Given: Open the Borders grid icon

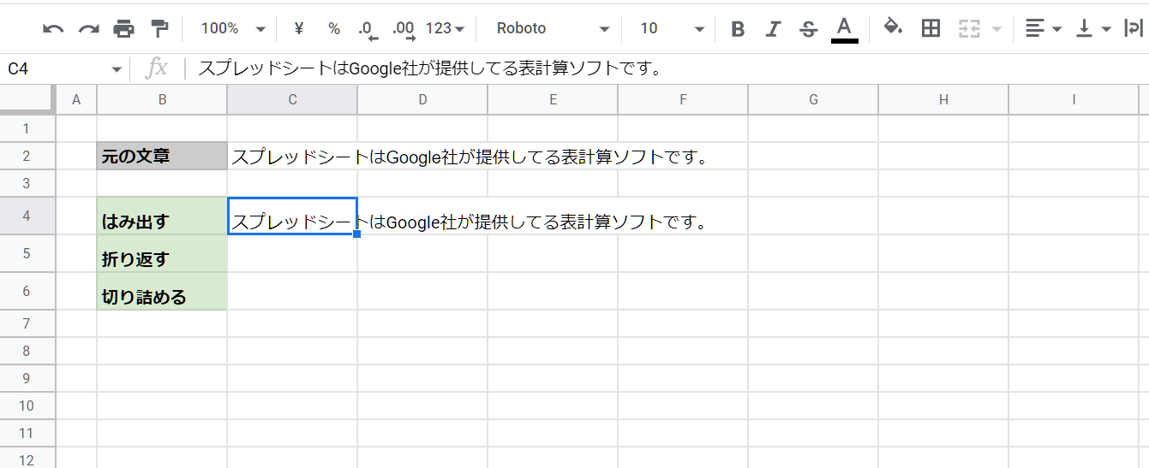Looking at the screenshot, I should (931, 28).
